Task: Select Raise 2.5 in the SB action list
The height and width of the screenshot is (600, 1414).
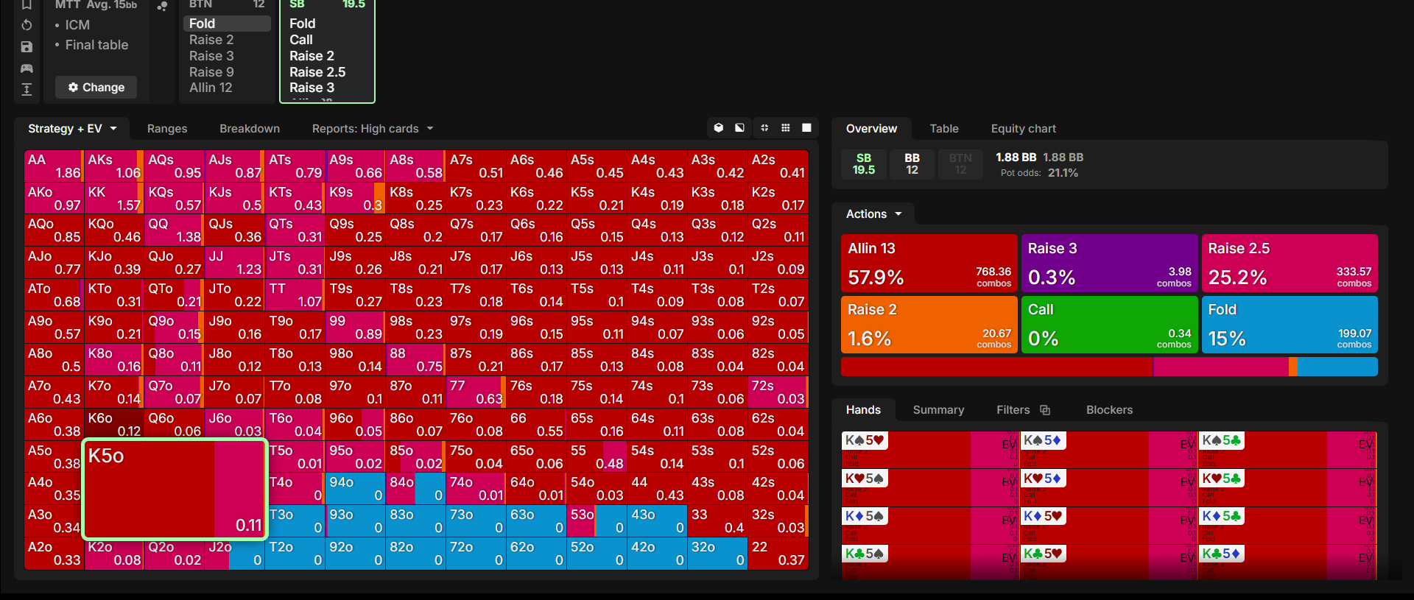Action: point(317,72)
